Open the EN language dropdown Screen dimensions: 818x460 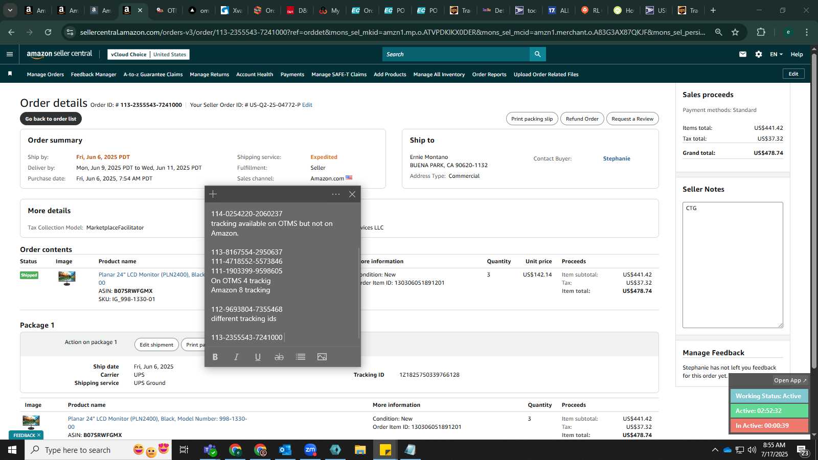pyautogui.click(x=776, y=54)
